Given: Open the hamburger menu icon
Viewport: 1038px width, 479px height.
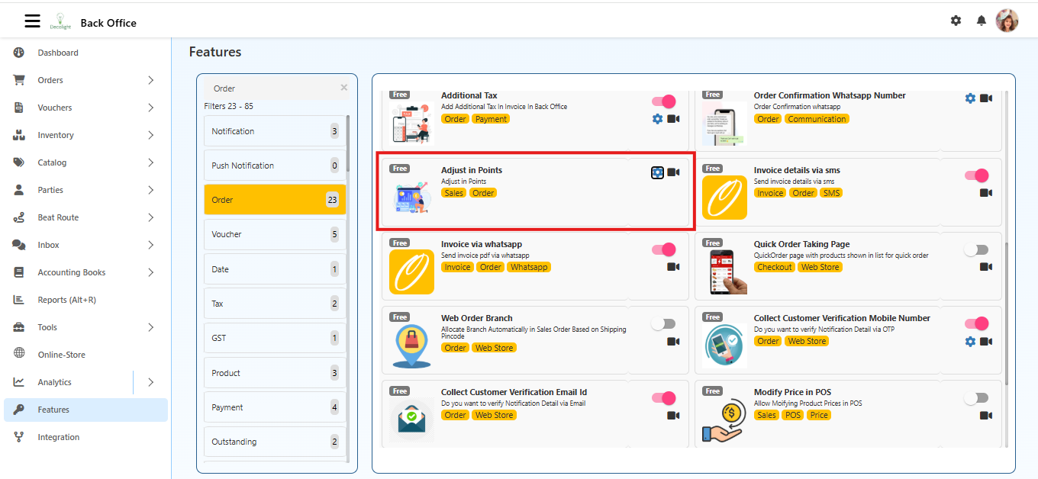Looking at the screenshot, I should click(x=32, y=21).
